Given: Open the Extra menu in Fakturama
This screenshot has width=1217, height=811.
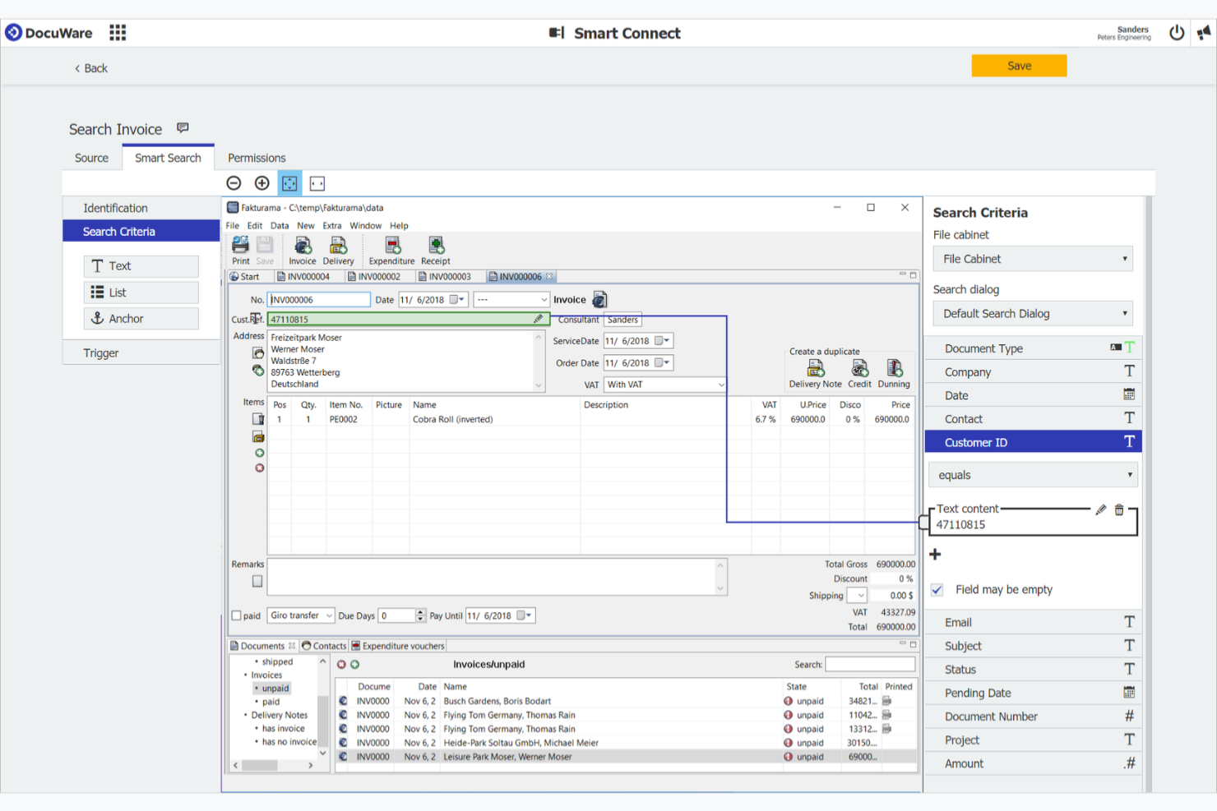Looking at the screenshot, I should point(331,225).
